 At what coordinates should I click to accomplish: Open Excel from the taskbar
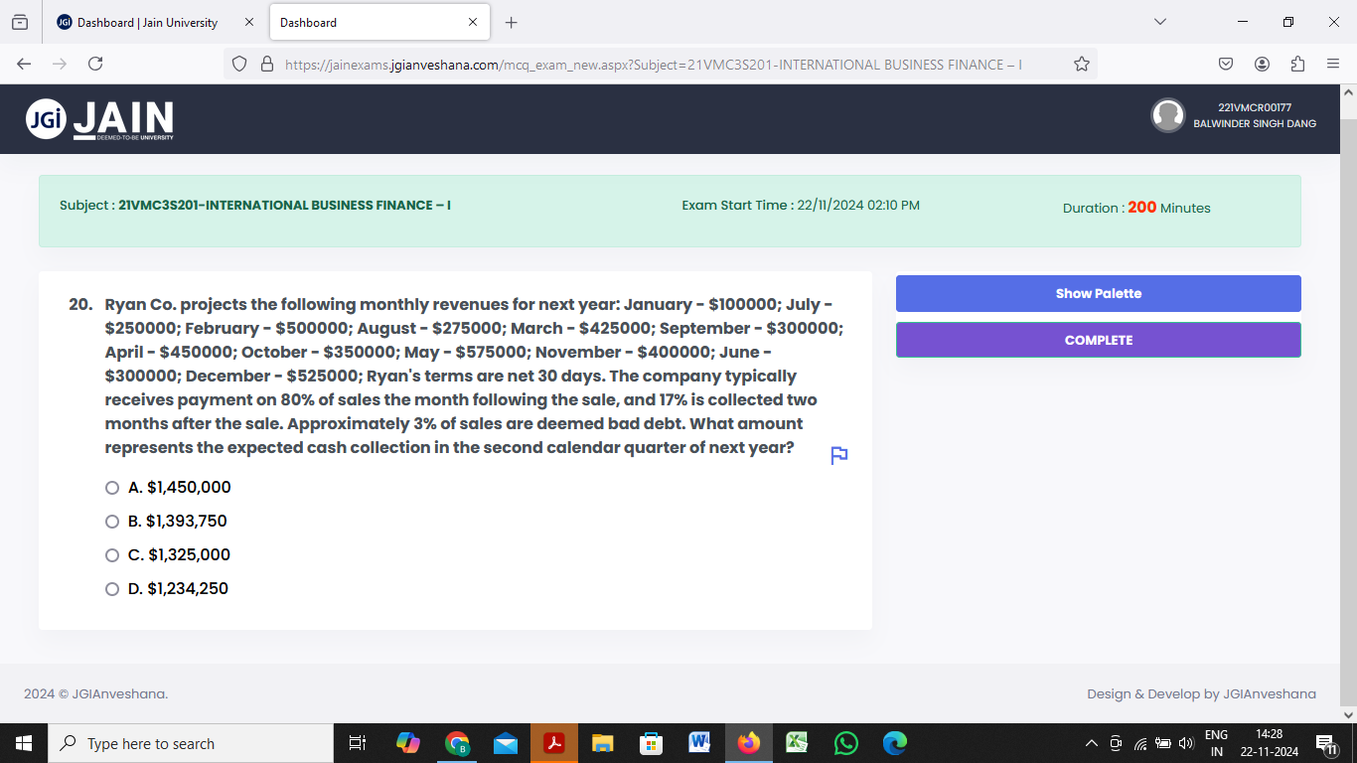[x=797, y=742]
